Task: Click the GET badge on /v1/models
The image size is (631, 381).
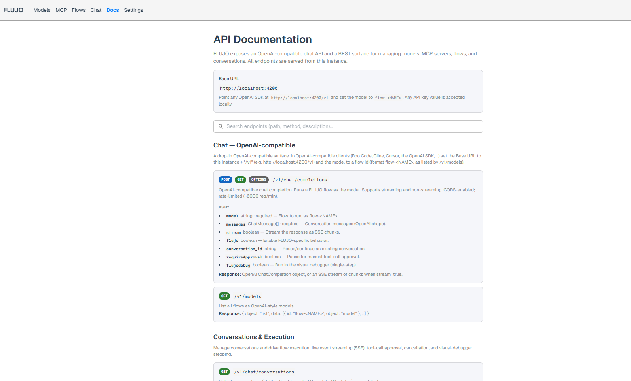Action: pos(224,296)
